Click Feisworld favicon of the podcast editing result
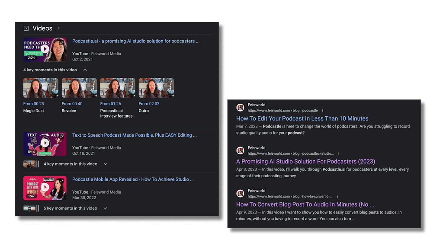The image size is (443, 249). (240, 108)
